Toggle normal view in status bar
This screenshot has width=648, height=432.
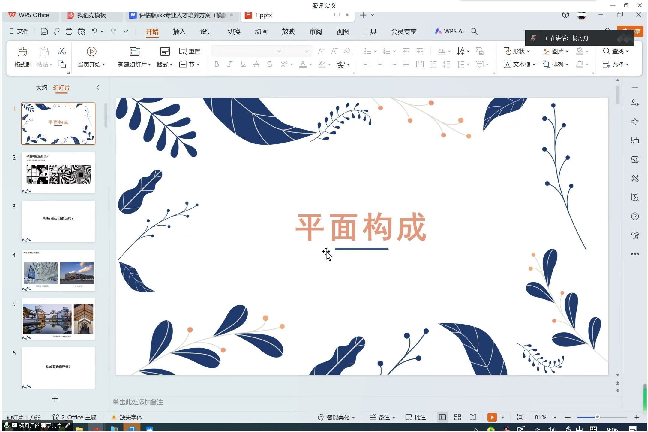442,417
